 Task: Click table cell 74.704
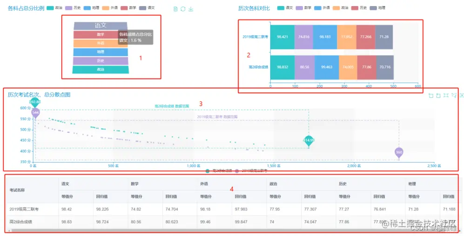[172, 210]
